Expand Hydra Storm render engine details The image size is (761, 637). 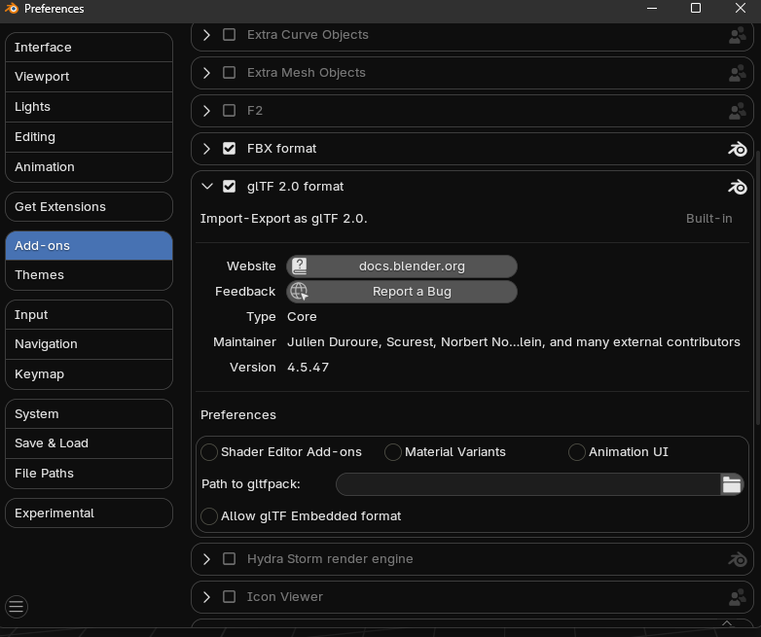pyautogui.click(x=206, y=559)
